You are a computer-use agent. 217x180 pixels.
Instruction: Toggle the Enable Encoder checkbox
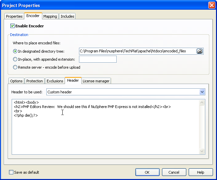[13, 26]
